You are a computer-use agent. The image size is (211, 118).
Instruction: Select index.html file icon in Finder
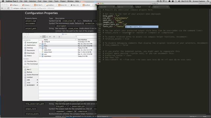coord(43,50)
